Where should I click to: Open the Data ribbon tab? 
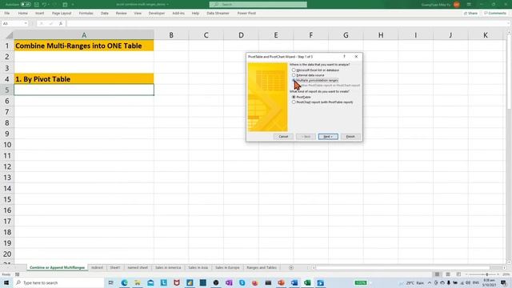pyautogui.click(x=105, y=13)
